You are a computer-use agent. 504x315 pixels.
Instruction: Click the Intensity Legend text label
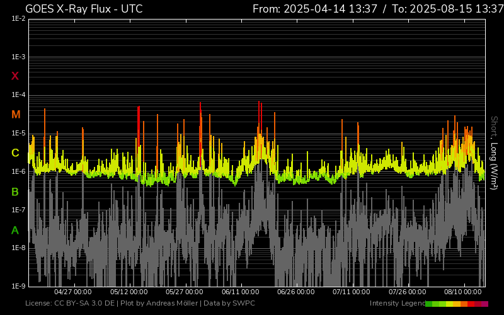coord(397,304)
